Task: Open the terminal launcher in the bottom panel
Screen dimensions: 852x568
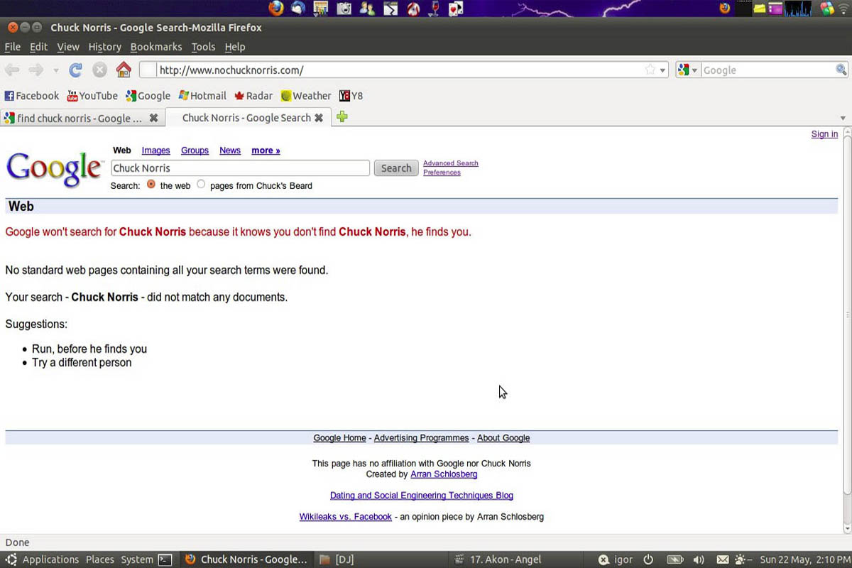Action: (x=165, y=559)
